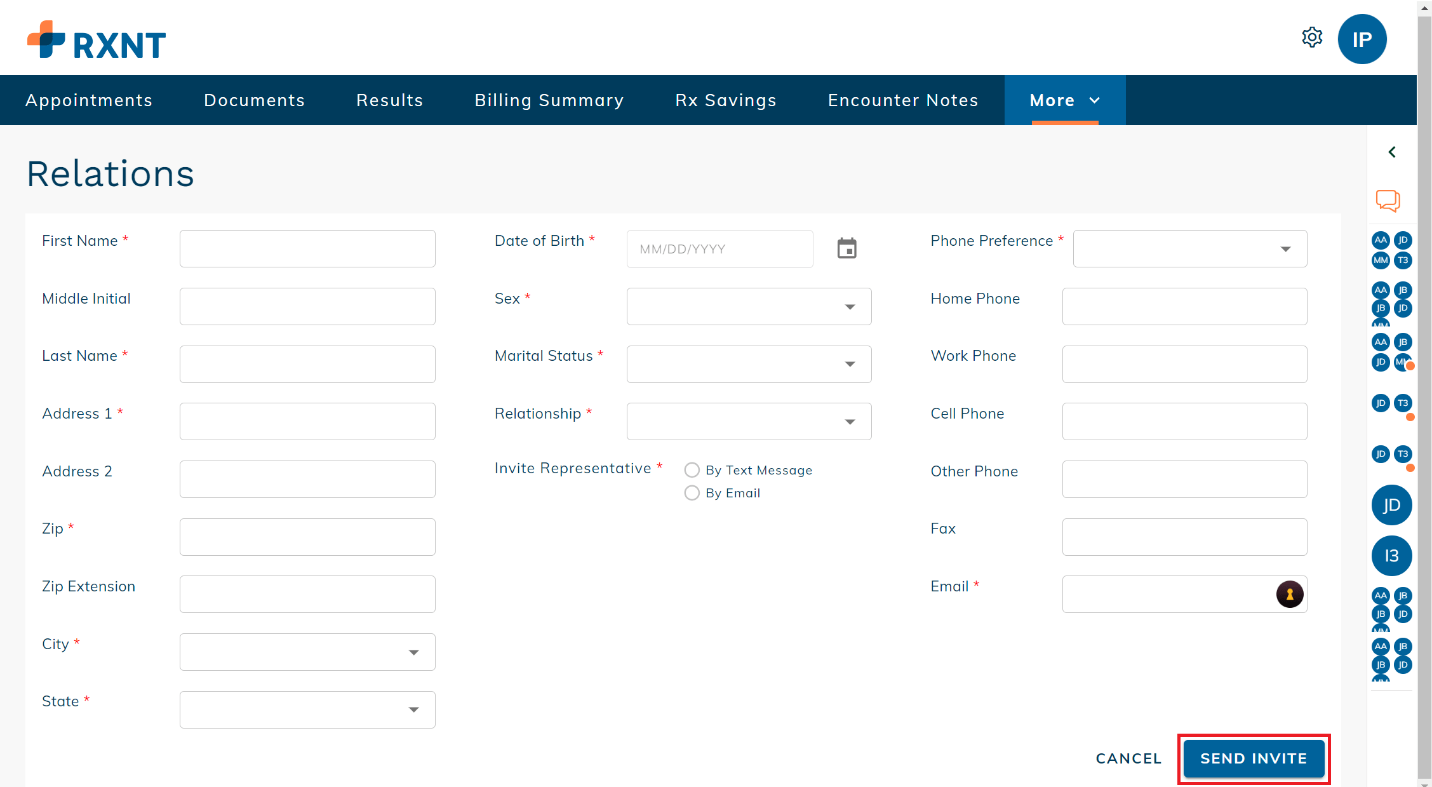Open the State dropdown
1432x787 pixels.
coord(307,710)
